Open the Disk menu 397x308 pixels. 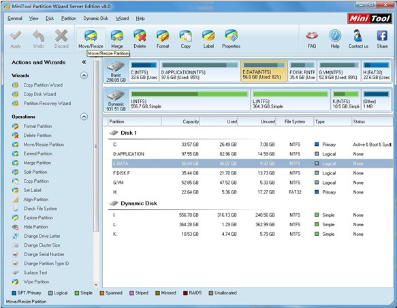coord(50,18)
